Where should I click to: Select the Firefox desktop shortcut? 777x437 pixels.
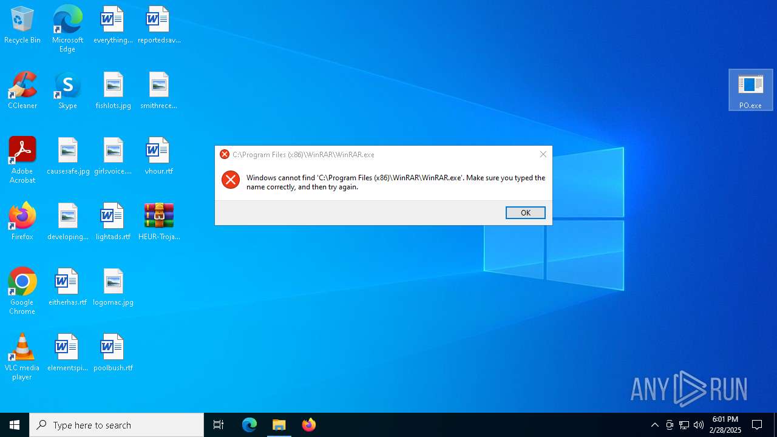click(22, 222)
